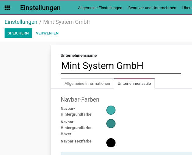Click the Navbar Textfarbe field label
The height and width of the screenshot is (155, 192).
pos(76,141)
